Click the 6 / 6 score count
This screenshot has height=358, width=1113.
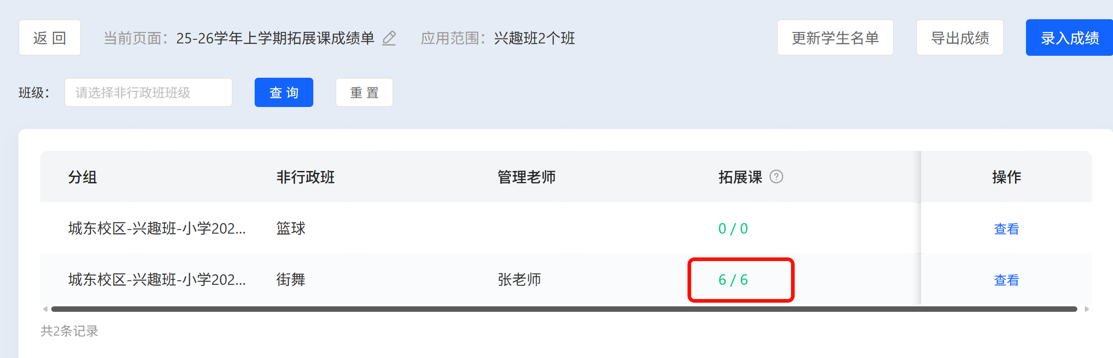coord(733,280)
